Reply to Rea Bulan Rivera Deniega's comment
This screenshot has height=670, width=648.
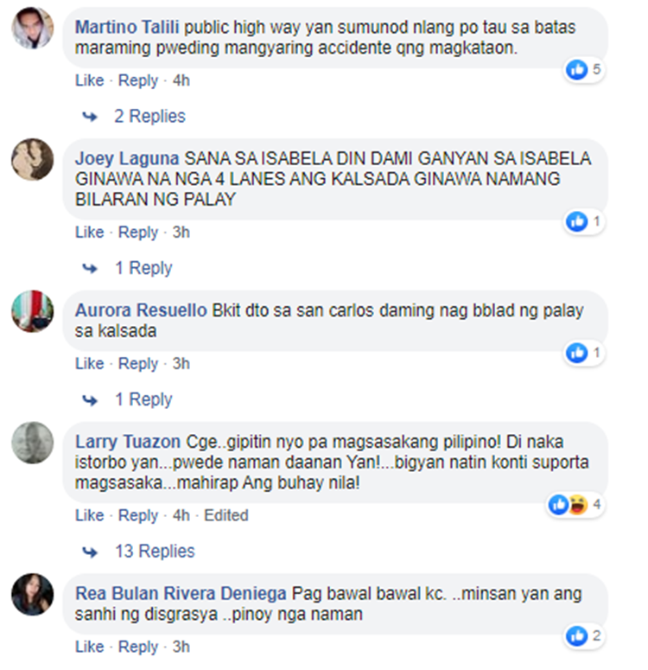click(x=138, y=647)
